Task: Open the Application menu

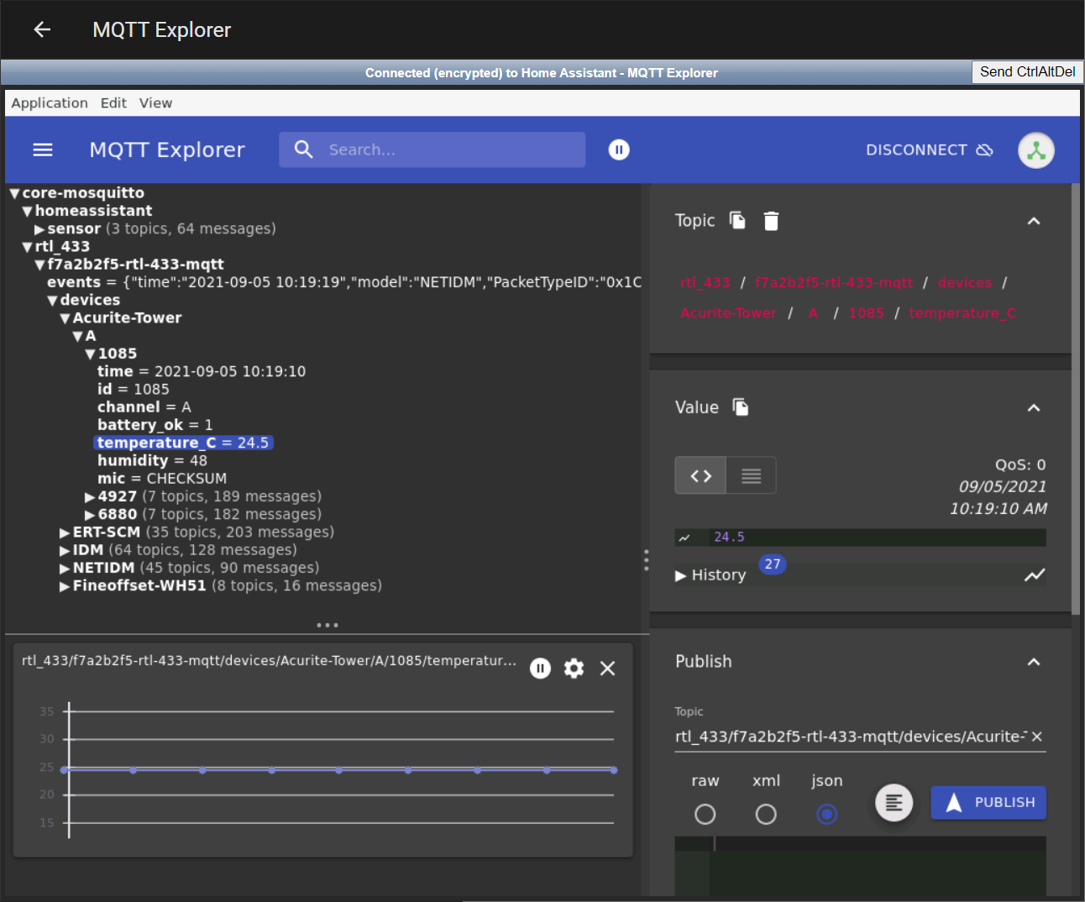Action: [x=50, y=102]
